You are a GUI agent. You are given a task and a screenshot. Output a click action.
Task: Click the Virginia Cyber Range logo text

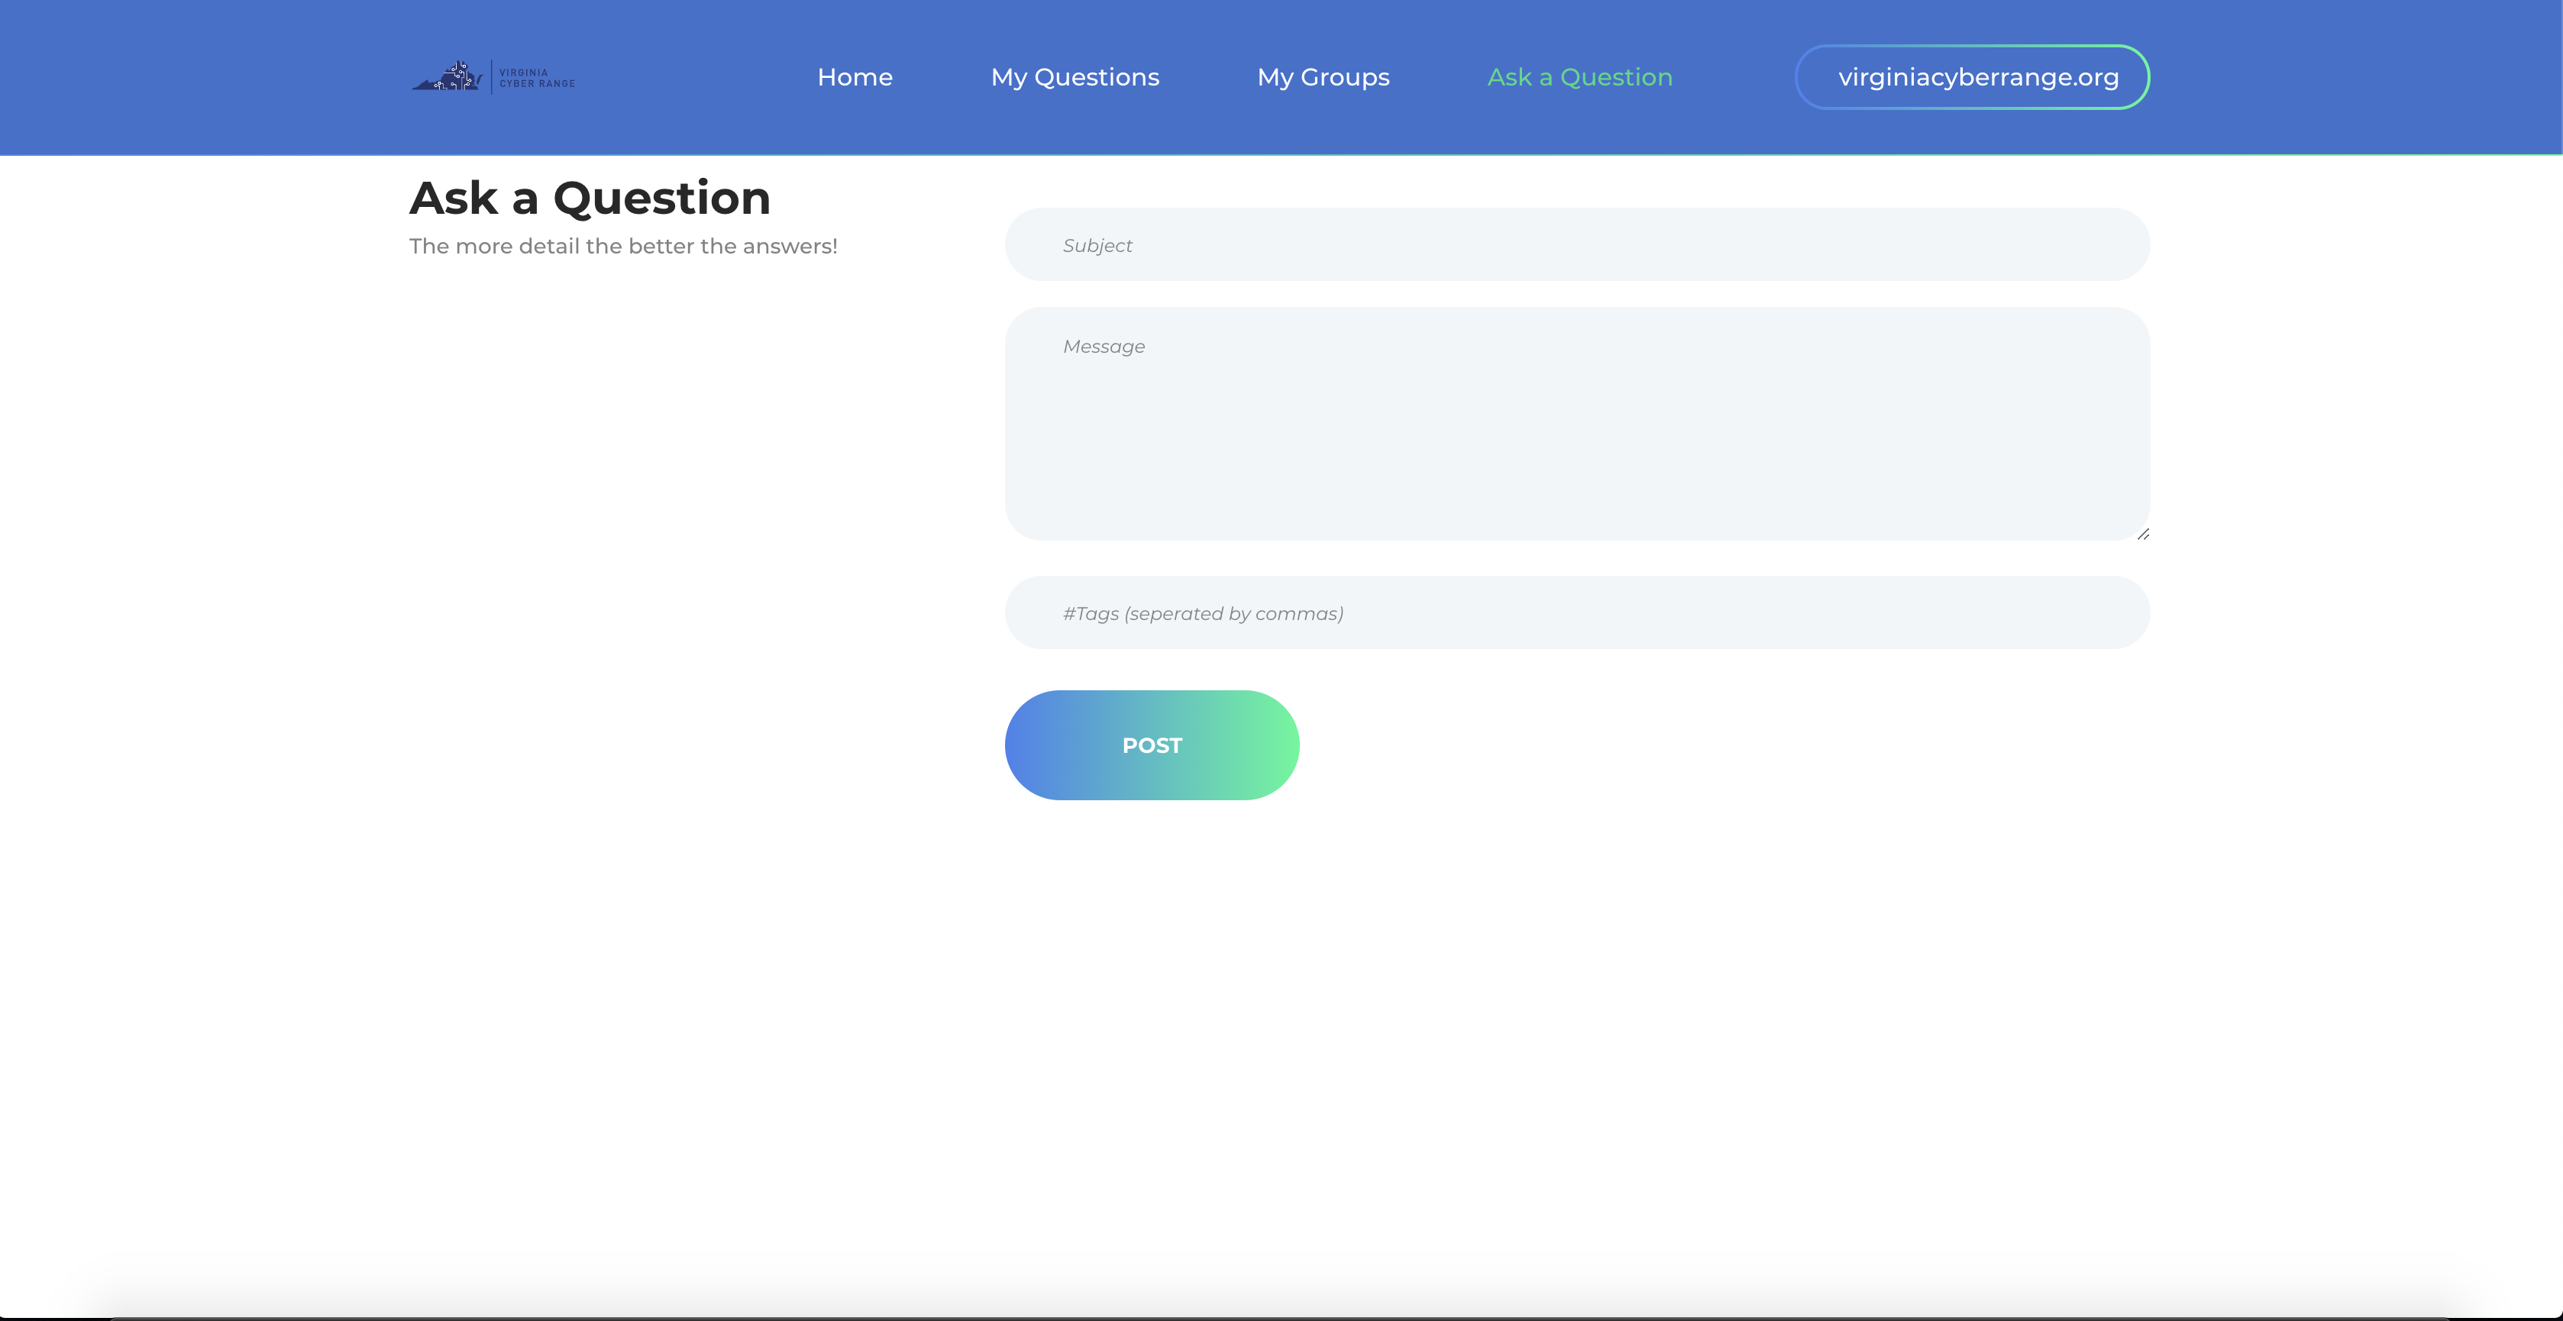(x=536, y=78)
